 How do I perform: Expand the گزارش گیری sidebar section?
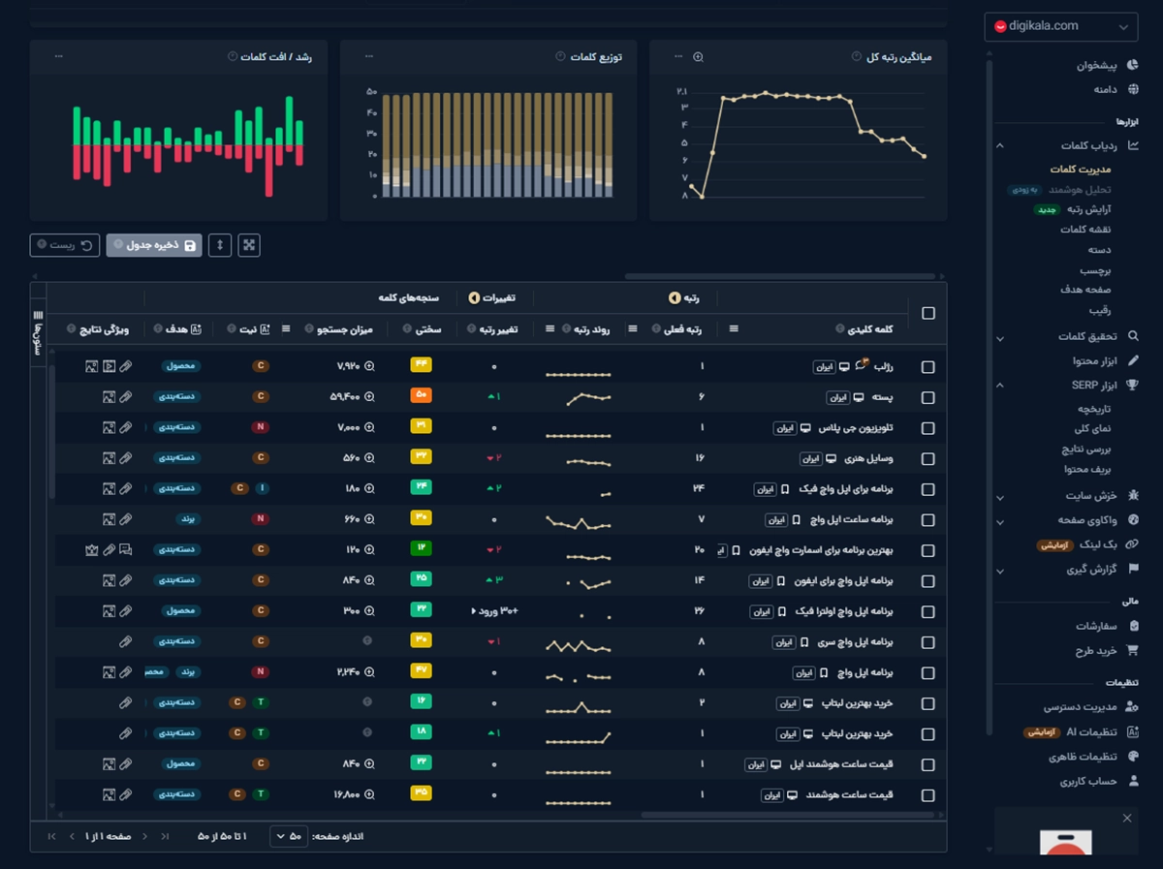[x=1000, y=571]
